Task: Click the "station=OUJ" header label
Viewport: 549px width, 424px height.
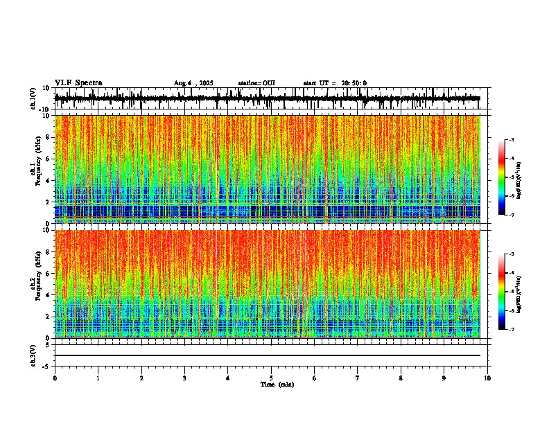Action: (256, 83)
